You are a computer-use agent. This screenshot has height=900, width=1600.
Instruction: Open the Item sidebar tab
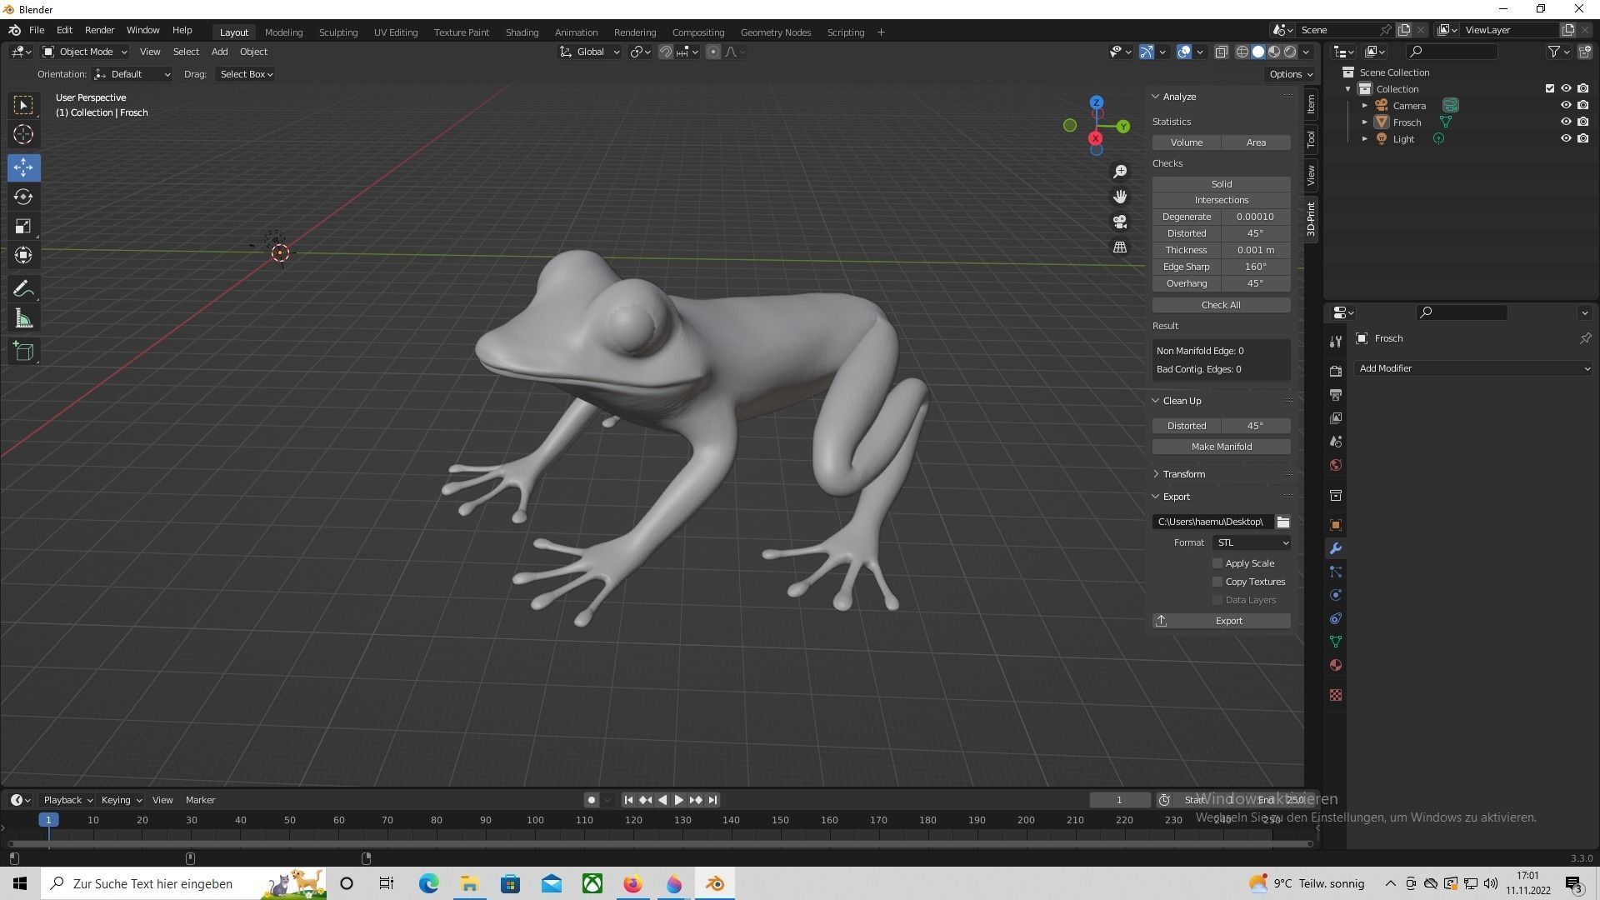[x=1311, y=104]
